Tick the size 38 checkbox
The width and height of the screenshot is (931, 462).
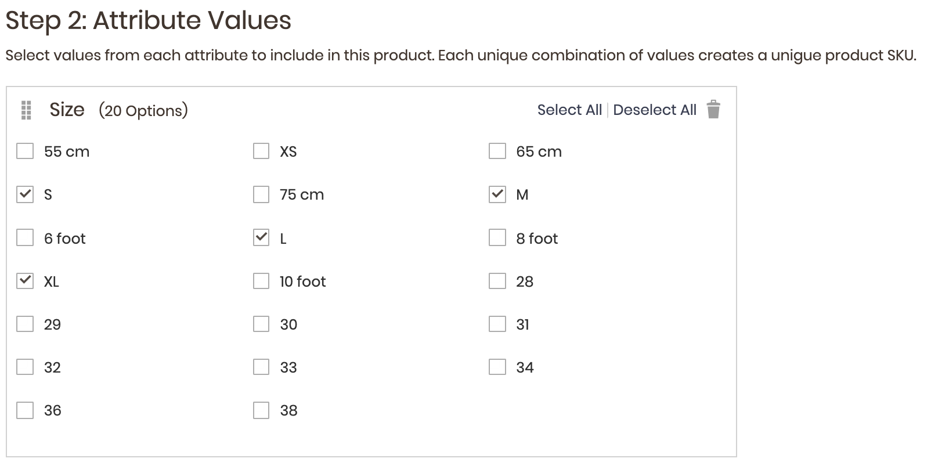261,410
